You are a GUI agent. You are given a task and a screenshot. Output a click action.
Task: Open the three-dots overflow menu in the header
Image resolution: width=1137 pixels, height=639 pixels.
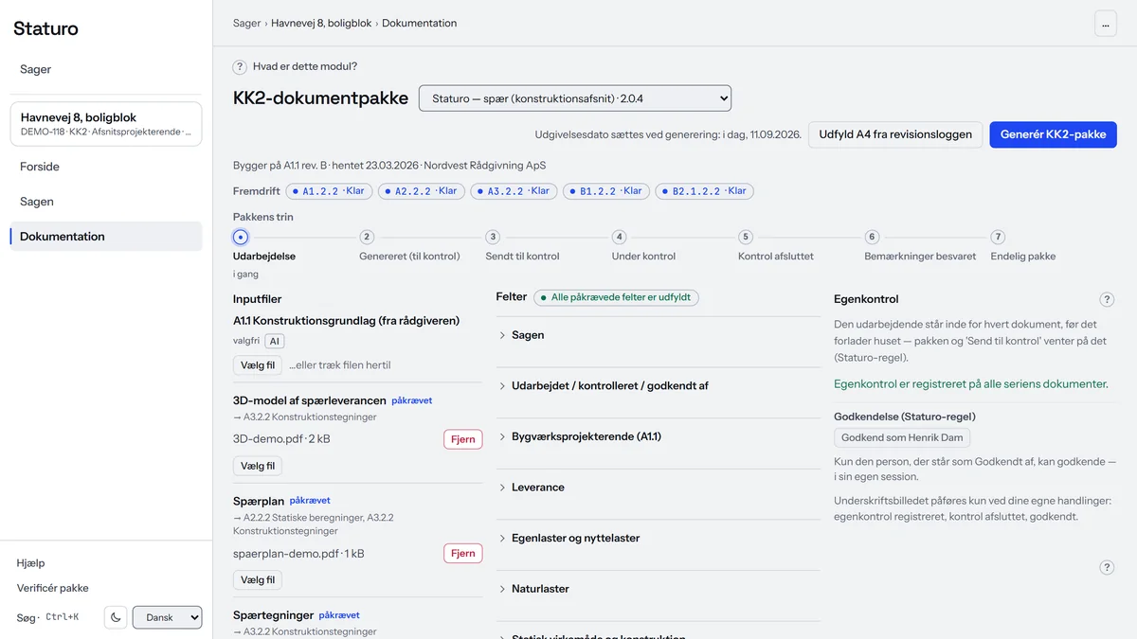[1106, 24]
